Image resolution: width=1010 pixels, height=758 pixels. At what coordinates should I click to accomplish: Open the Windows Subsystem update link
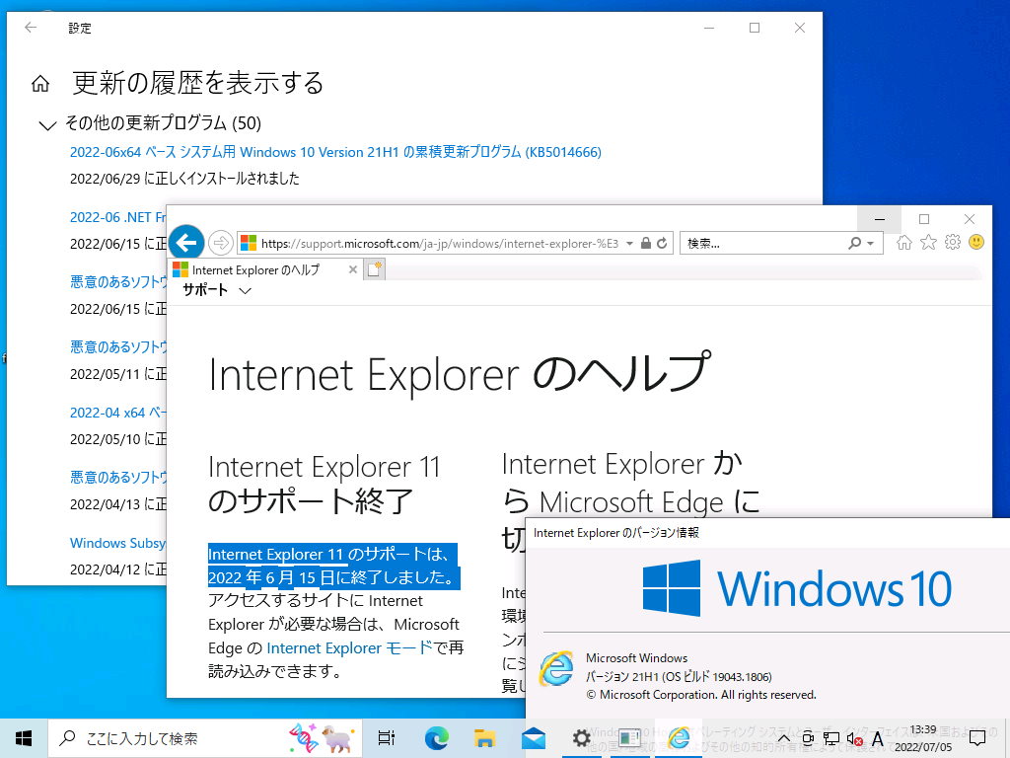pos(118,543)
